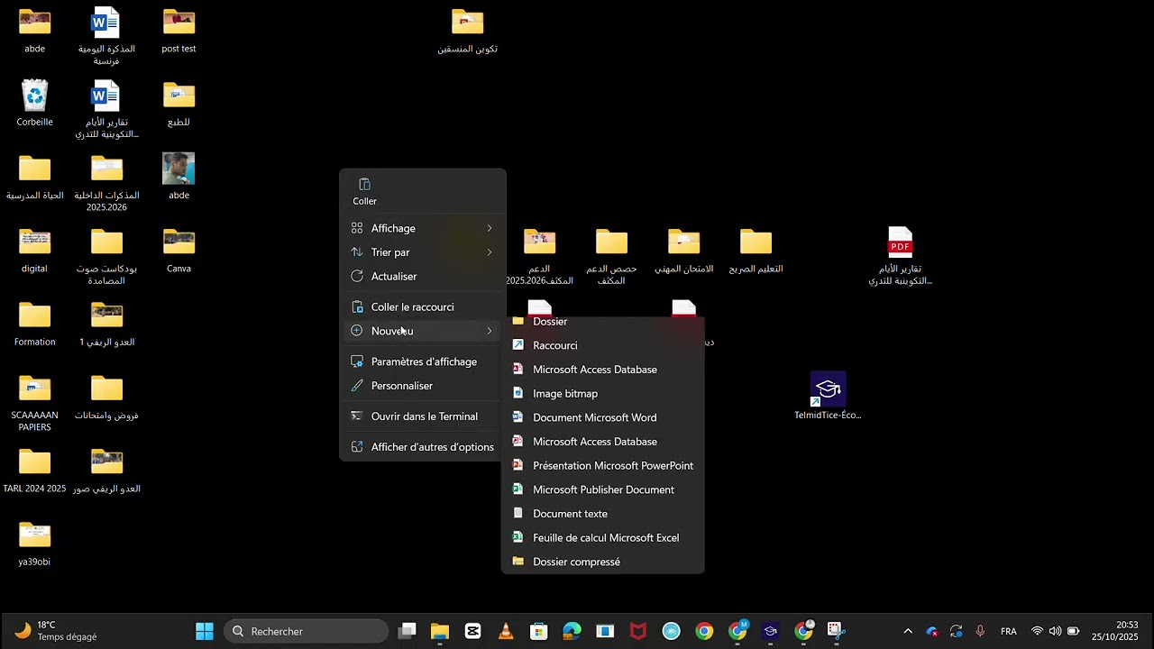This screenshot has height=649, width=1154.
Task: Select the 'حصص الدعم المكثف' folder
Action: [611, 242]
